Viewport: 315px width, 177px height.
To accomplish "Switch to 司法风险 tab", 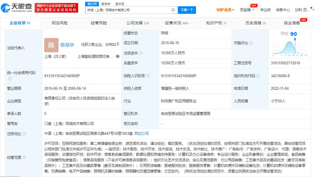I will 60,23.
